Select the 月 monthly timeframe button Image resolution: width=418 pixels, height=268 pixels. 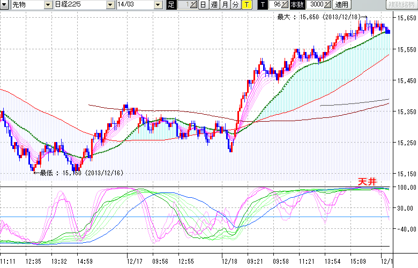pyautogui.click(x=225, y=5)
